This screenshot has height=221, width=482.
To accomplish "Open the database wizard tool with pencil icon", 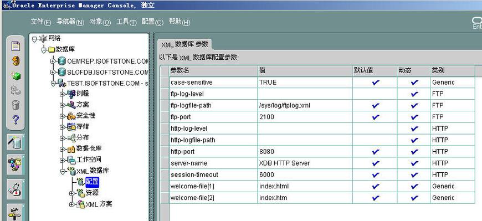I will tap(15, 142).
